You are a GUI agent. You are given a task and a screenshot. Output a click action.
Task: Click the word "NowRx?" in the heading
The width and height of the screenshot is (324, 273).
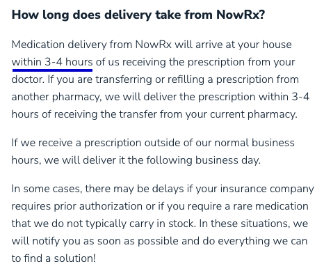coord(241,15)
